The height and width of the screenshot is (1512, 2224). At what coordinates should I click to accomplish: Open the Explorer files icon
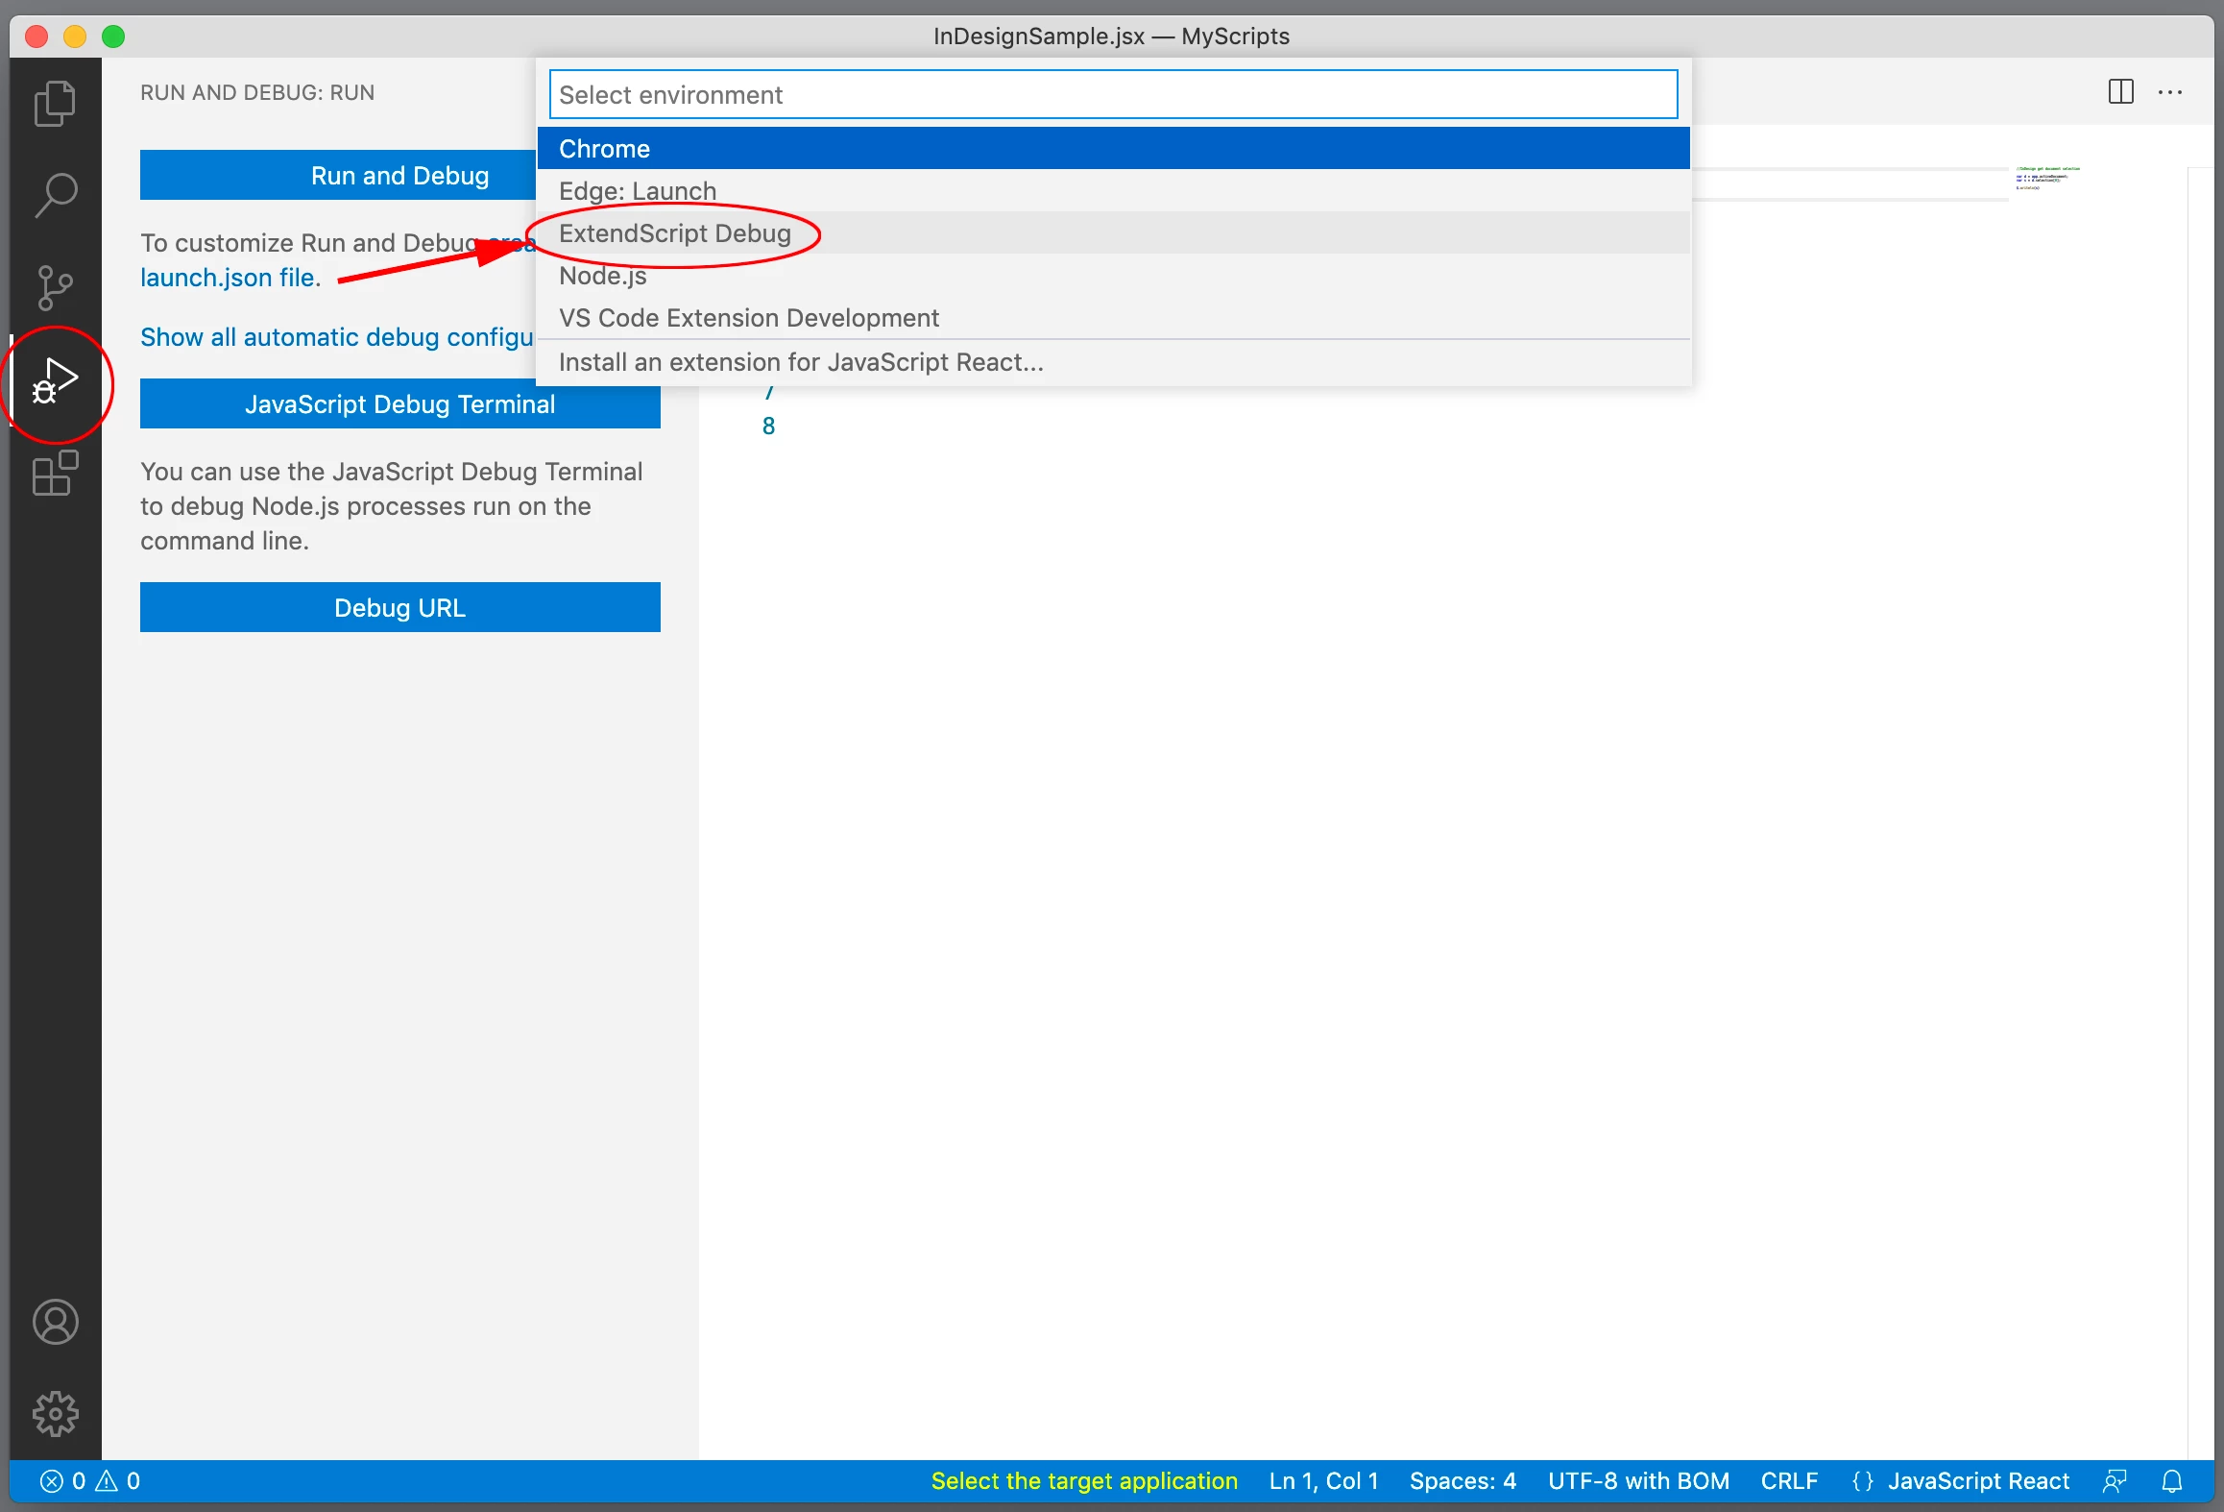click(55, 103)
